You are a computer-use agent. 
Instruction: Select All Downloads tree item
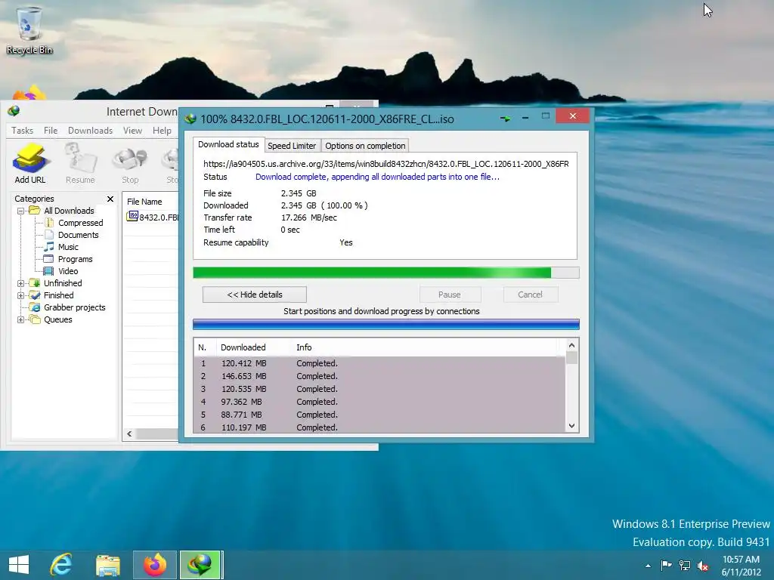(69, 211)
